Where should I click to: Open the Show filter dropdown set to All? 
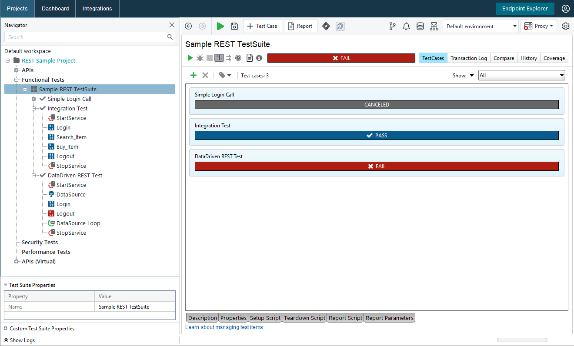tap(521, 75)
